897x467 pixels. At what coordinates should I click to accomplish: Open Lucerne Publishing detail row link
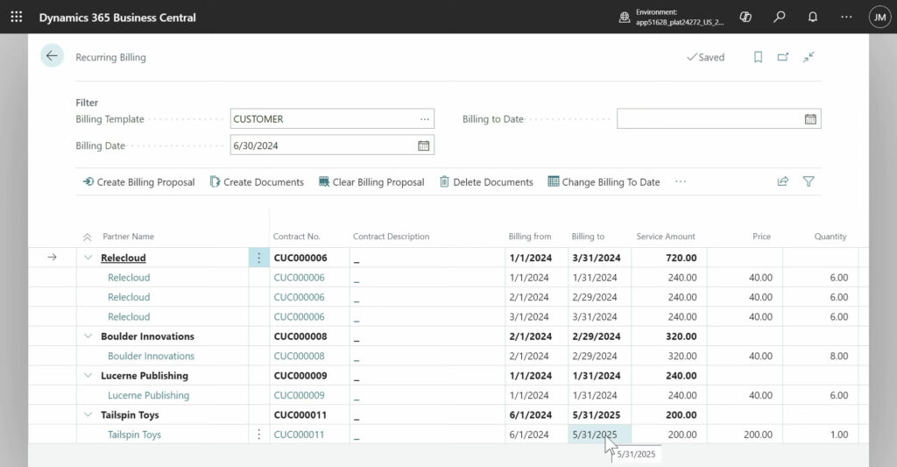148,395
